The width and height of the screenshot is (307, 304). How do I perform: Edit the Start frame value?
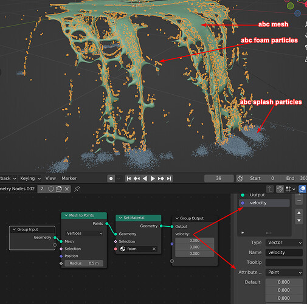tap(262, 178)
